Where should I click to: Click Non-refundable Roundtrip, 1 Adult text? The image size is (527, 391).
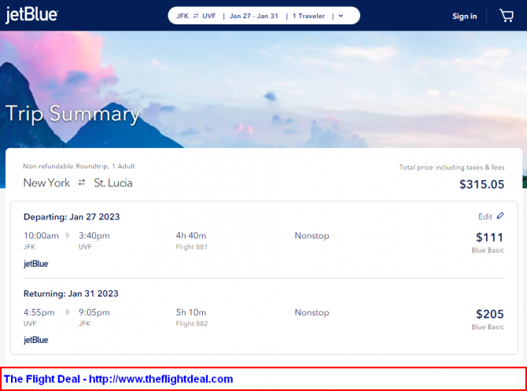click(79, 166)
